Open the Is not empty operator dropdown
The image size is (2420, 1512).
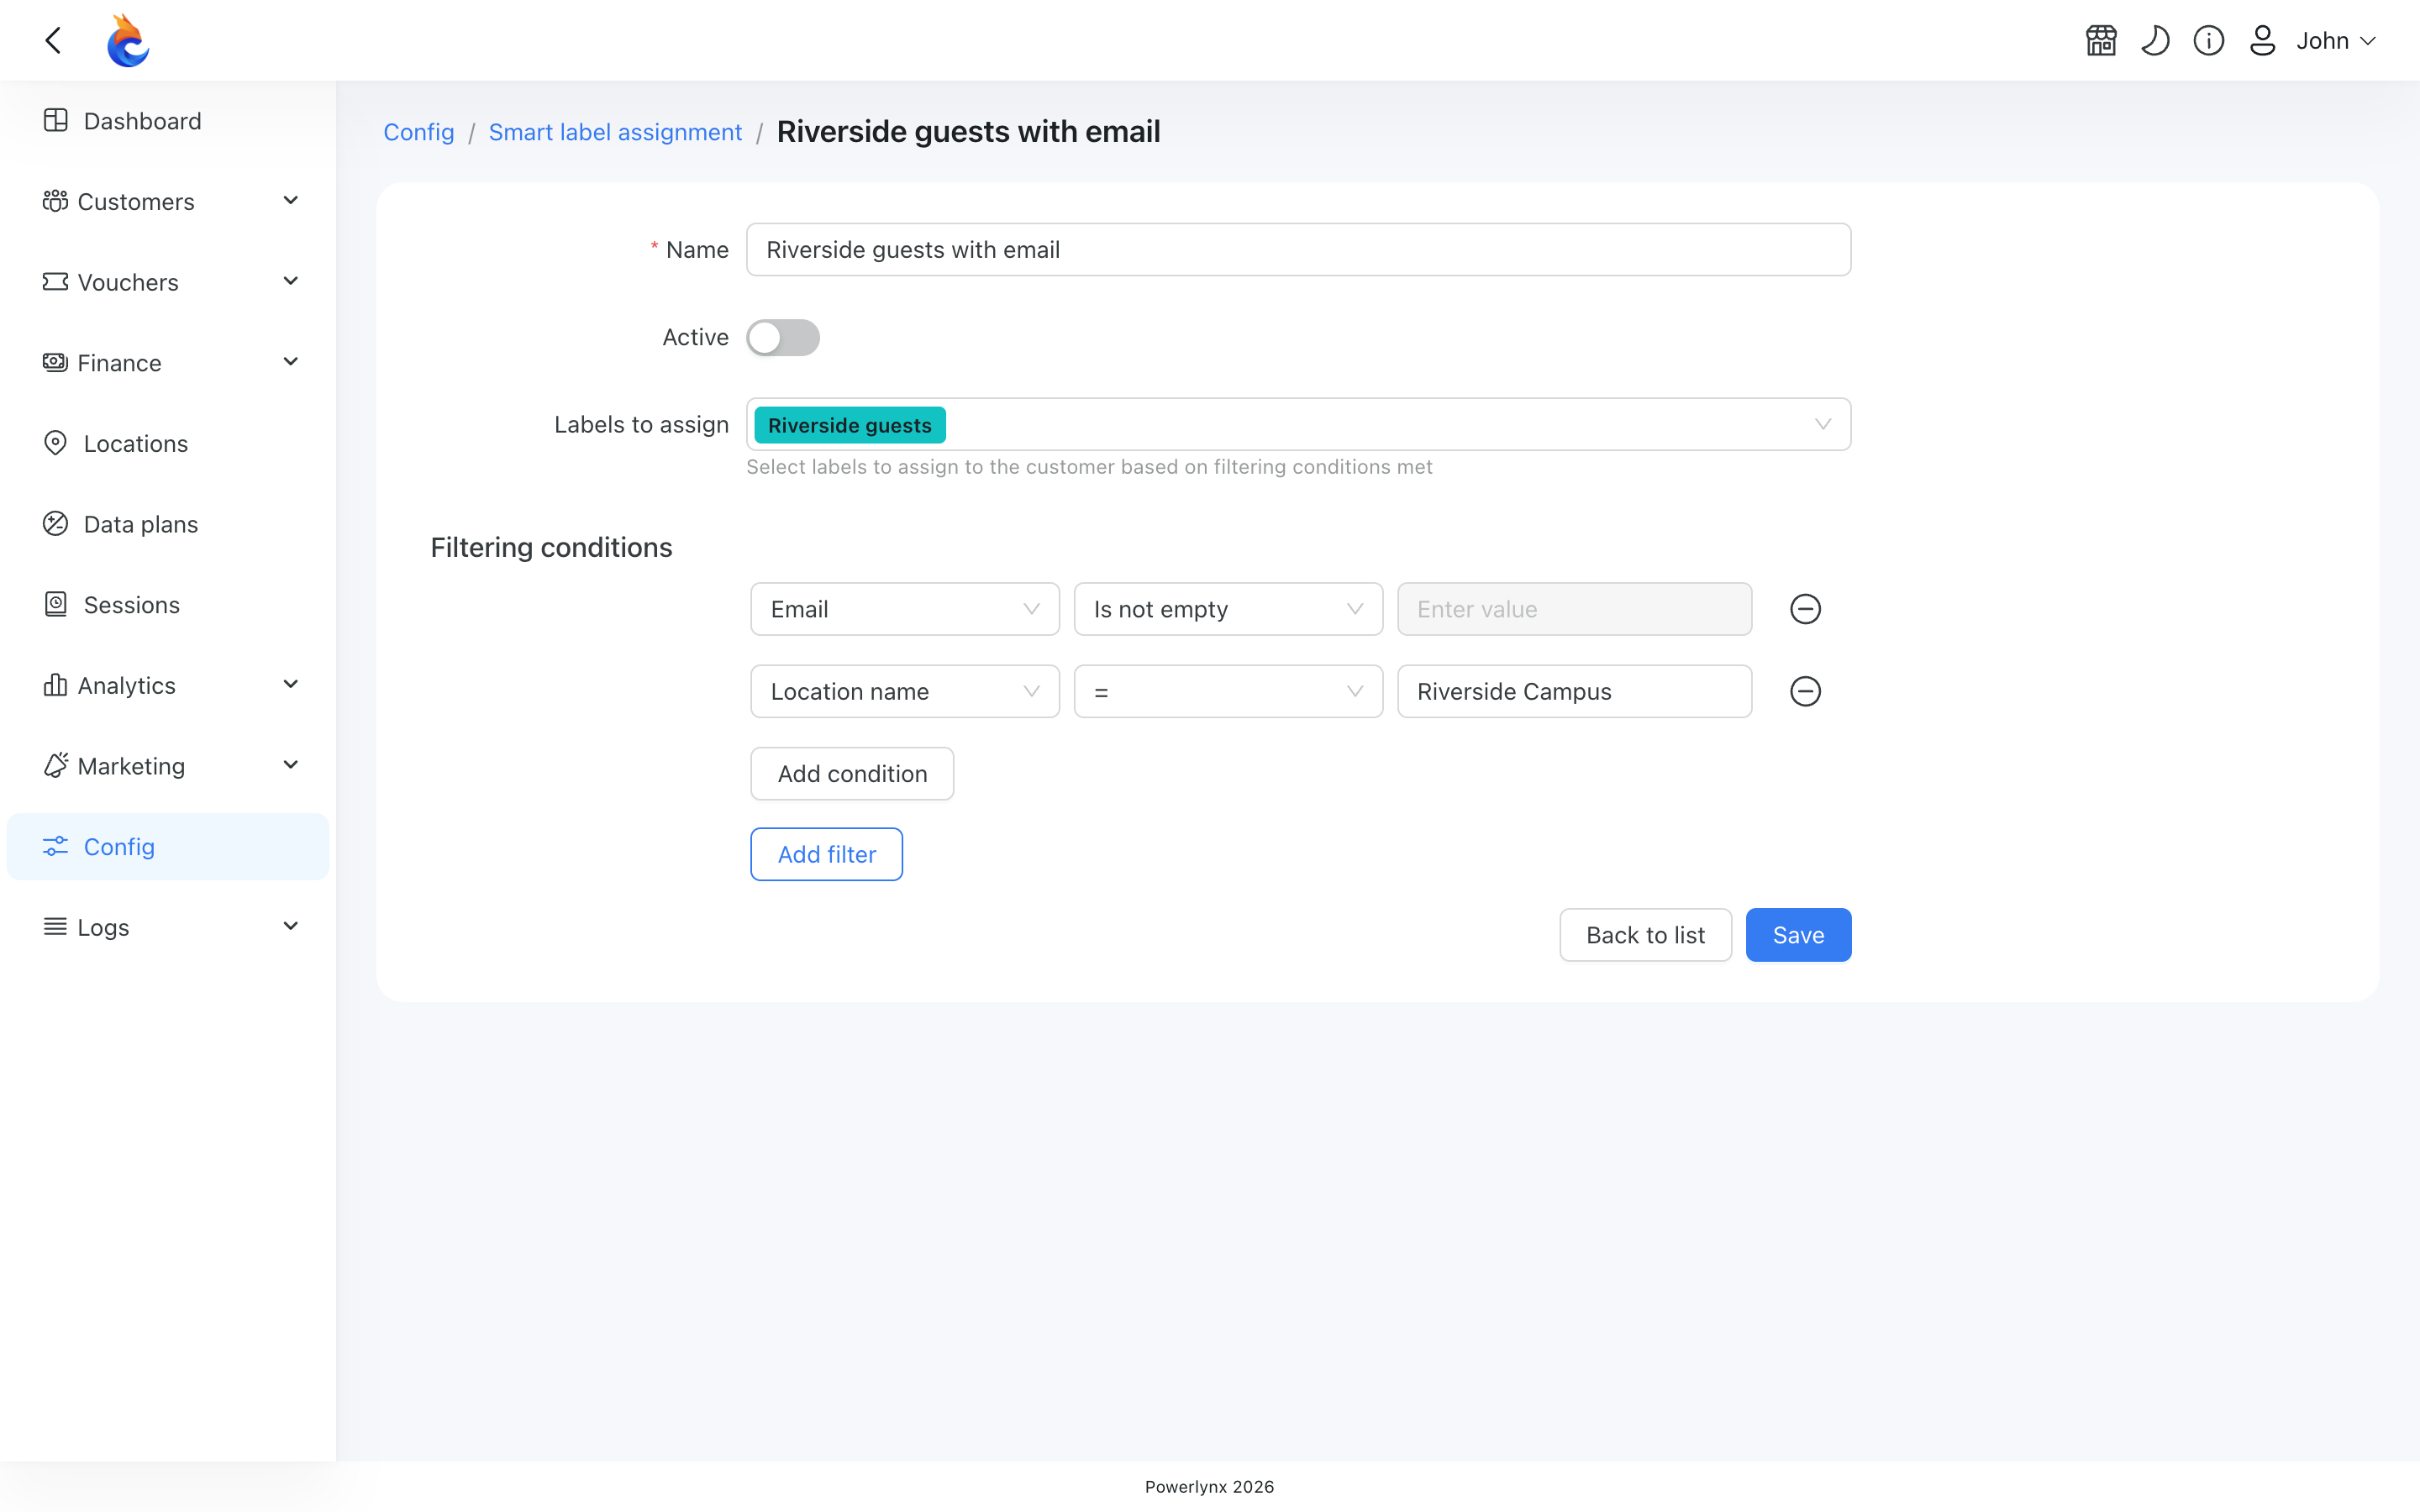click(1228, 609)
